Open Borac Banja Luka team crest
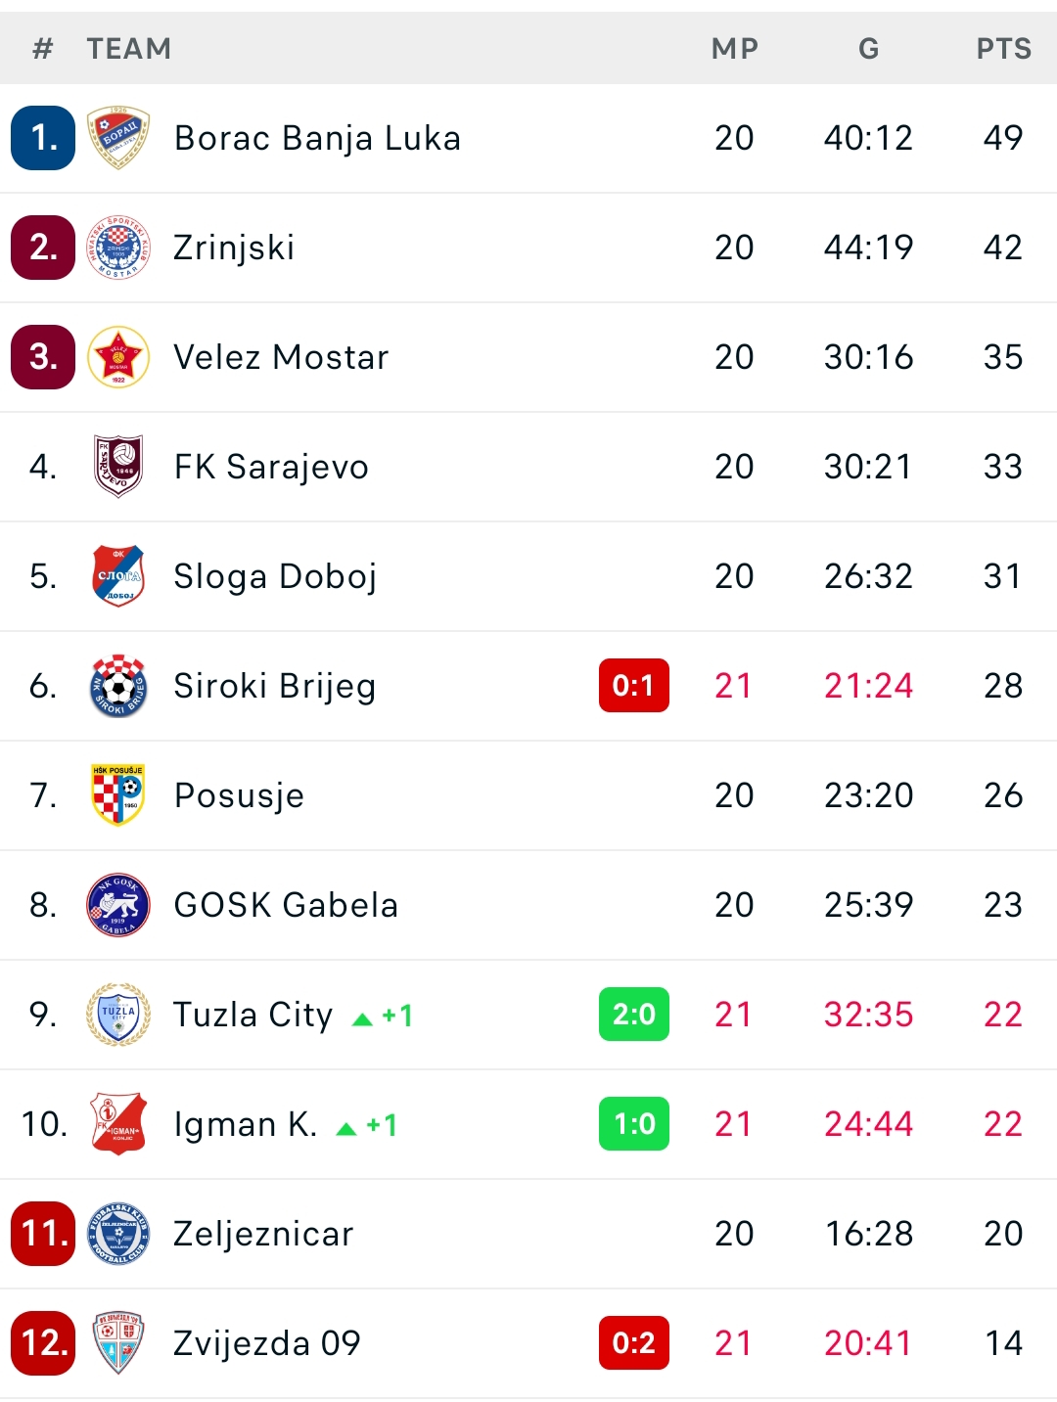The image size is (1057, 1402). tap(118, 138)
